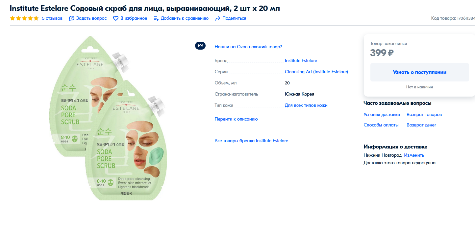The image size is (475, 227).
Task: Click the Soda Pore Scrub product image
Action: pyautogui.click(x=110, y=118)
